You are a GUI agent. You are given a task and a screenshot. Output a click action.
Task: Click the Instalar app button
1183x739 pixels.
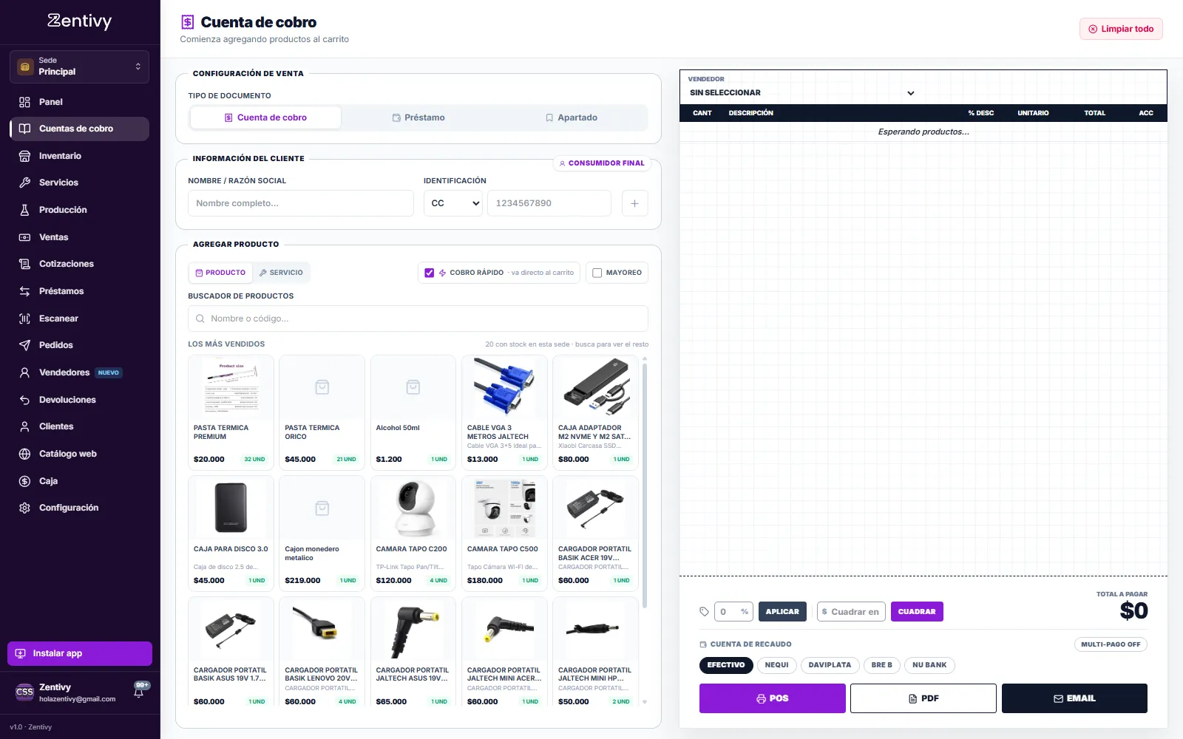(x=80, y=653)
